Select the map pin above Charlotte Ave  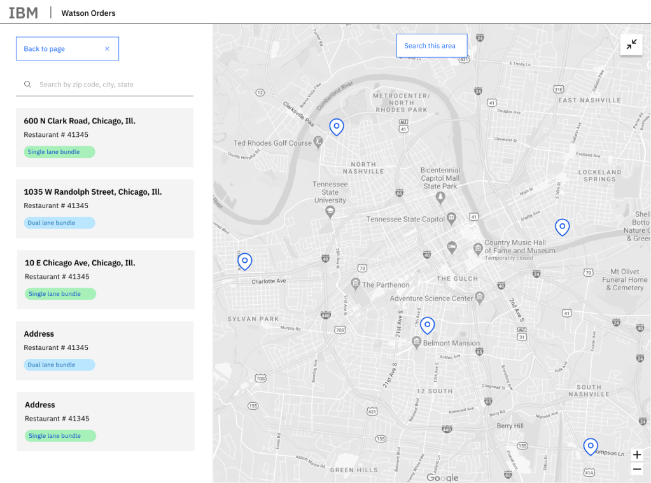click(244, 261)
